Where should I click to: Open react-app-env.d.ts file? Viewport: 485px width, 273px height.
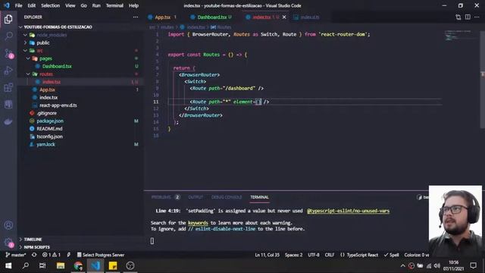[x=58, y=105]
